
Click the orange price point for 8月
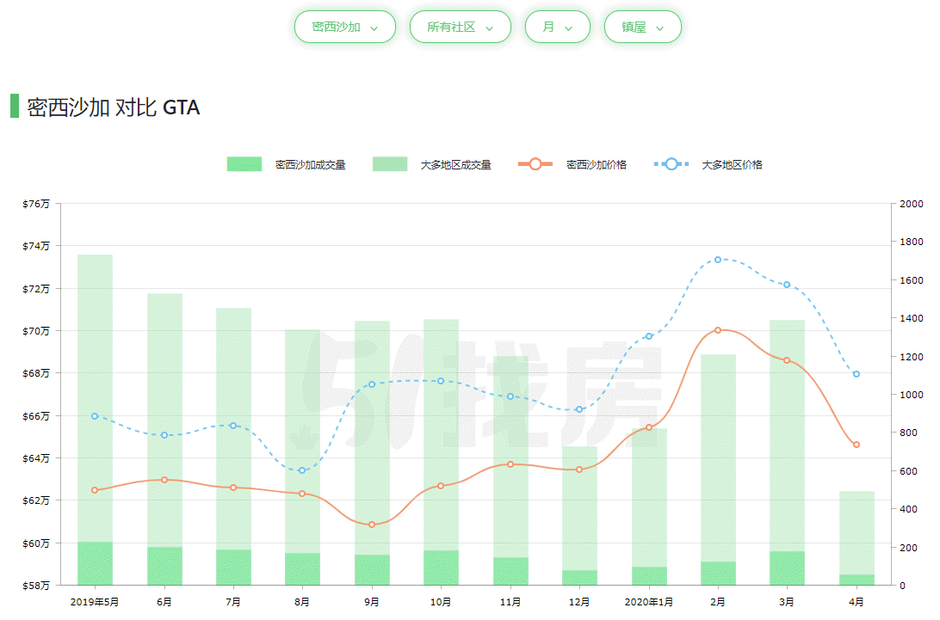click(x=302, y=494)
